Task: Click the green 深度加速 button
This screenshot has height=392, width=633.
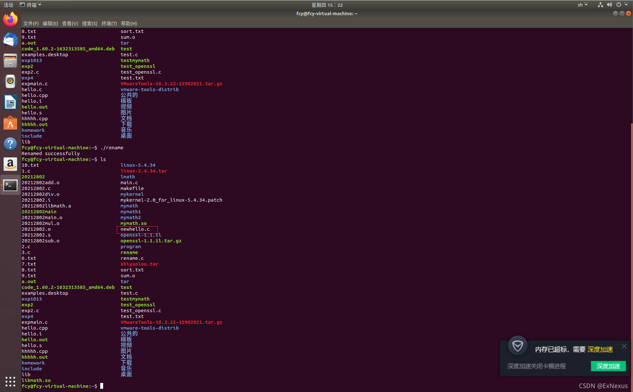Action: click(x=608, y=366)
